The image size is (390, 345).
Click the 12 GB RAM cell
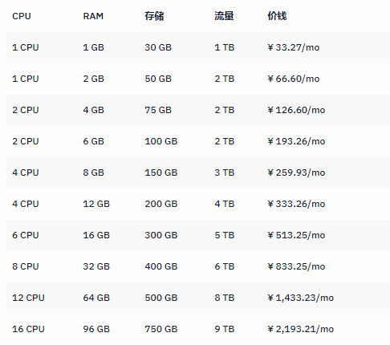(96, 204)
